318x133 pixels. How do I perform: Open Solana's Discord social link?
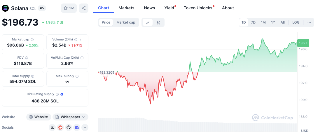[77, 127]
